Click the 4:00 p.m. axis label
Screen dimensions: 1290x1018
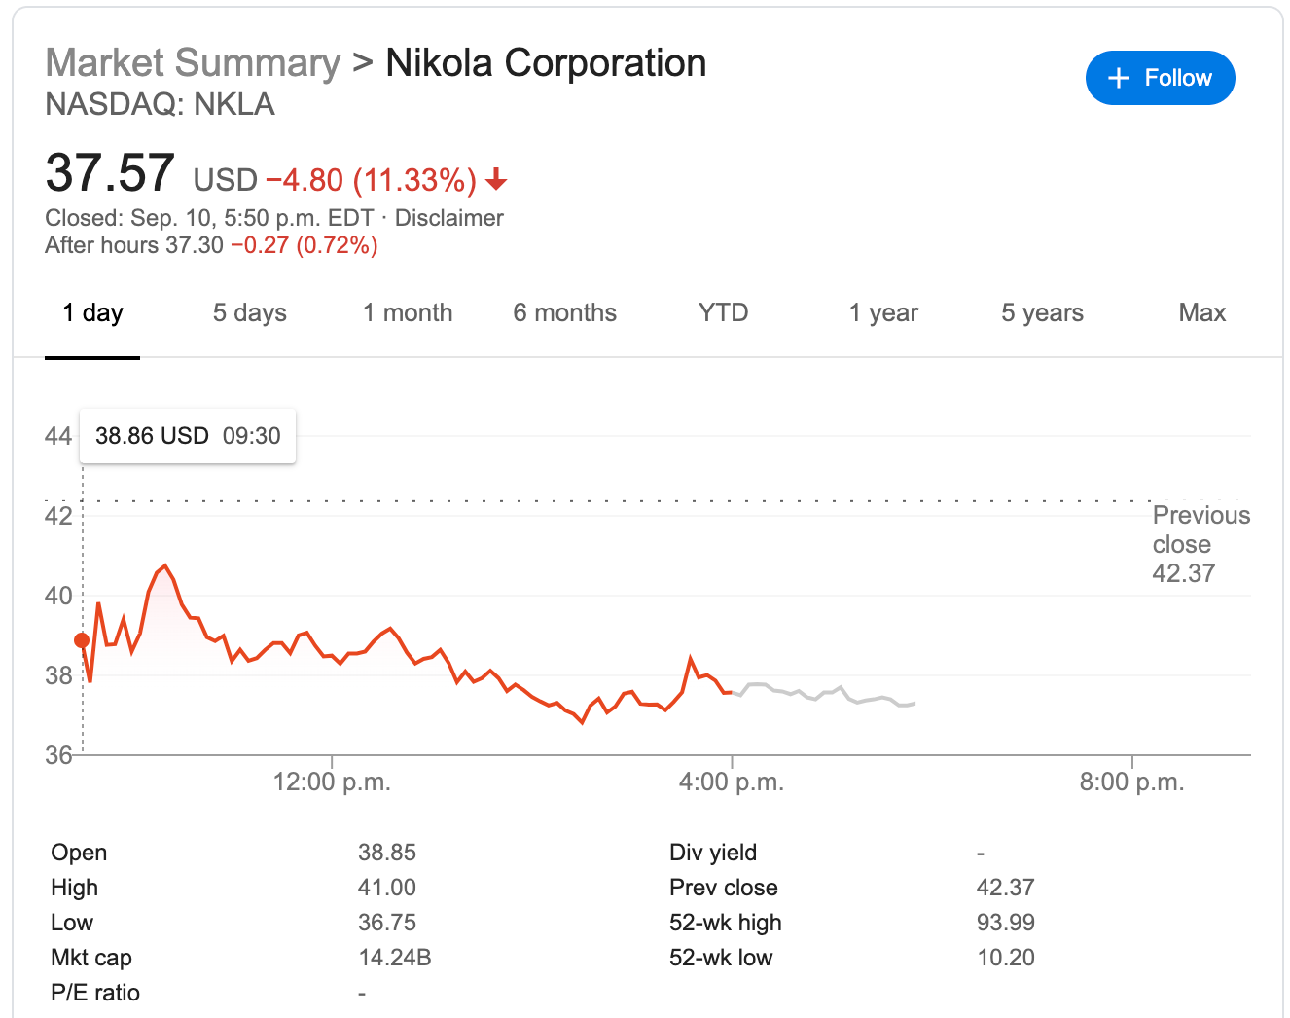[732, 782]
